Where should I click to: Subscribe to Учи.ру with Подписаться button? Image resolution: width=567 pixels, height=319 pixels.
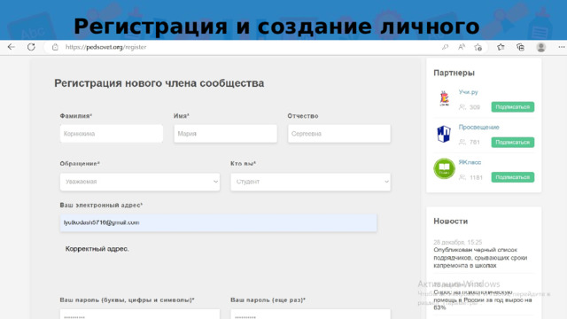point(512,107)
